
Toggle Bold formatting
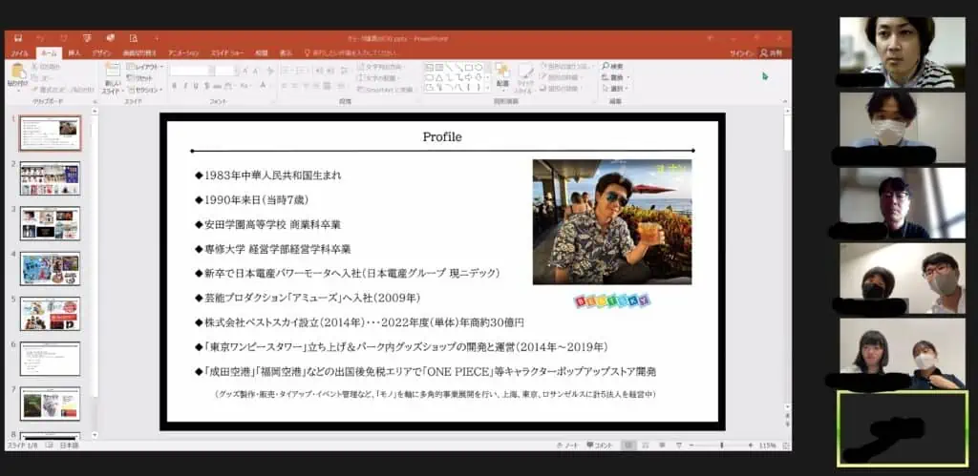(175, 85)
